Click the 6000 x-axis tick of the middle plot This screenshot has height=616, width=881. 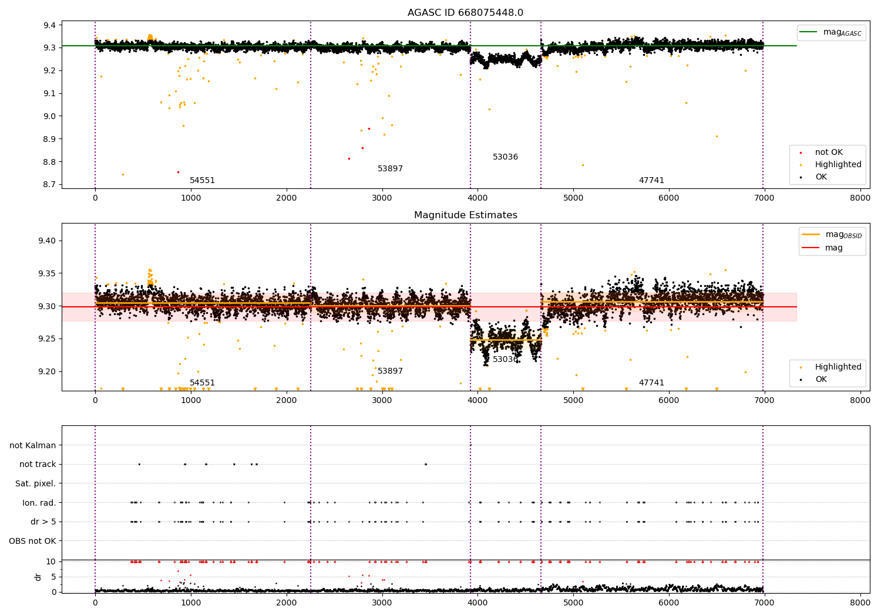[669, 401]
